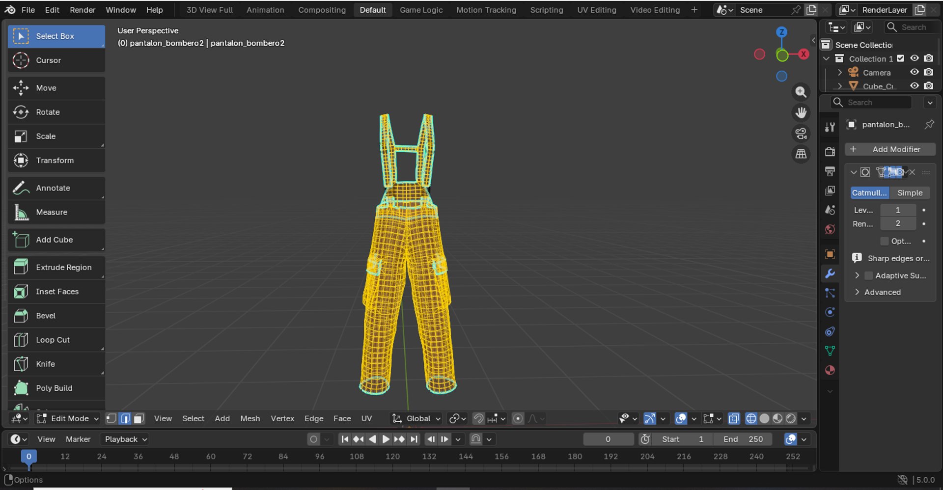The height and width of the screenshot is (490, 943).
Task: Switch to face select mode
Action: [139, 418]
